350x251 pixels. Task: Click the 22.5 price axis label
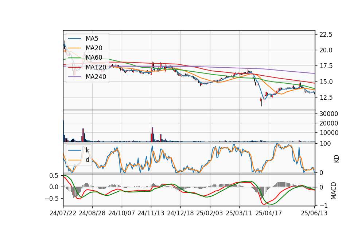[326, 35]
